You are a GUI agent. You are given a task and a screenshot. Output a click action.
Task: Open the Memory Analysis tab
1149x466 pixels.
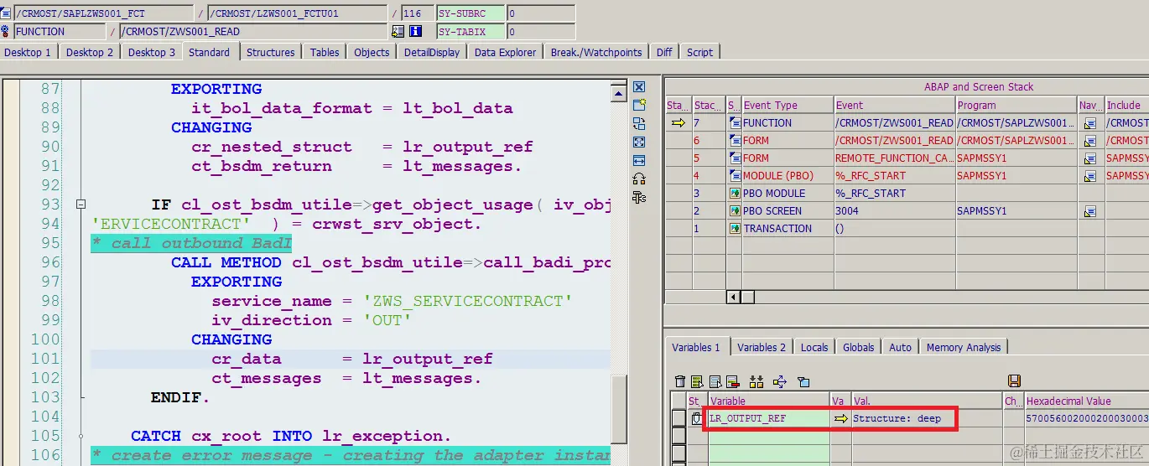pyautogui.click(x=963, y=347)
